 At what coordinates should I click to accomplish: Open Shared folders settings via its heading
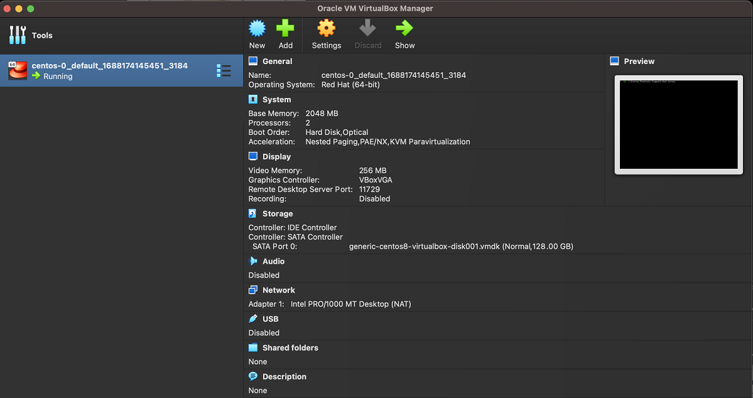pos(290,348)
